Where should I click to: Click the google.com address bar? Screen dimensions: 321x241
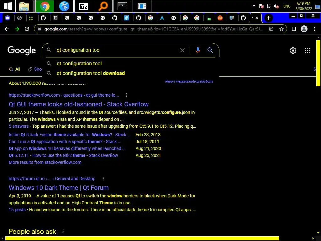coord(154,29)
